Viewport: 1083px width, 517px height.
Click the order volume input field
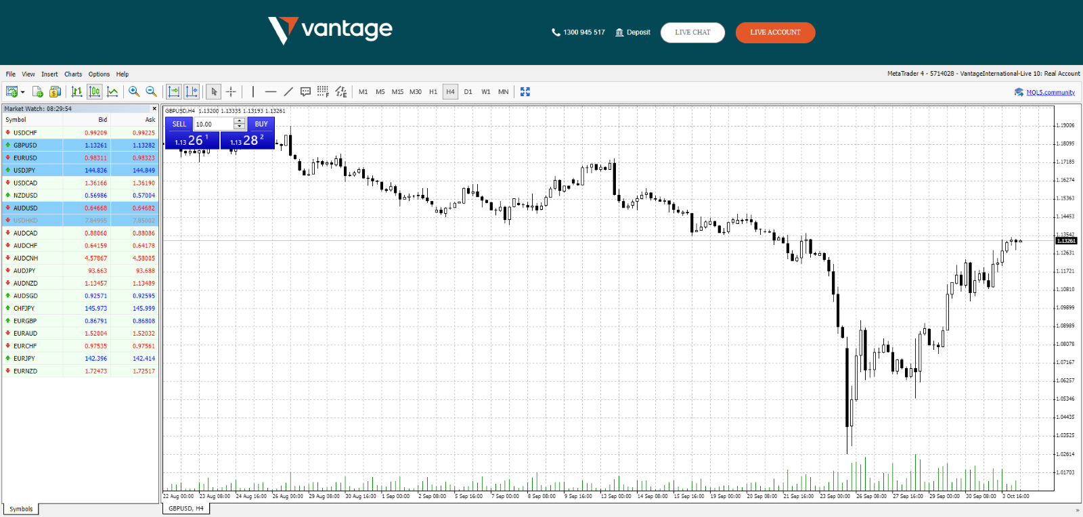pos(213,124)
